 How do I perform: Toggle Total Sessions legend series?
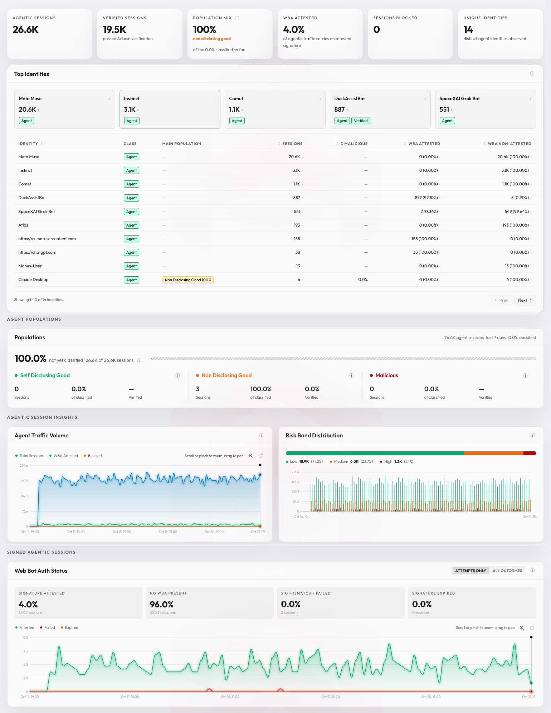click(x=29, y=456)
